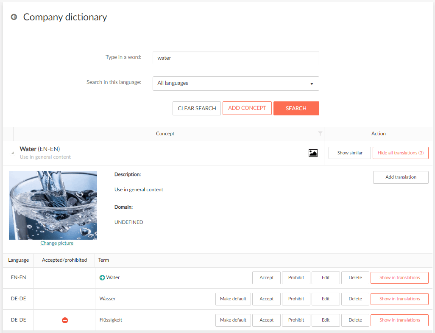Edit the EN-EN Water term
Image resolution: width=435 pixels, height=333 pixels.
[x=326, y=277]
